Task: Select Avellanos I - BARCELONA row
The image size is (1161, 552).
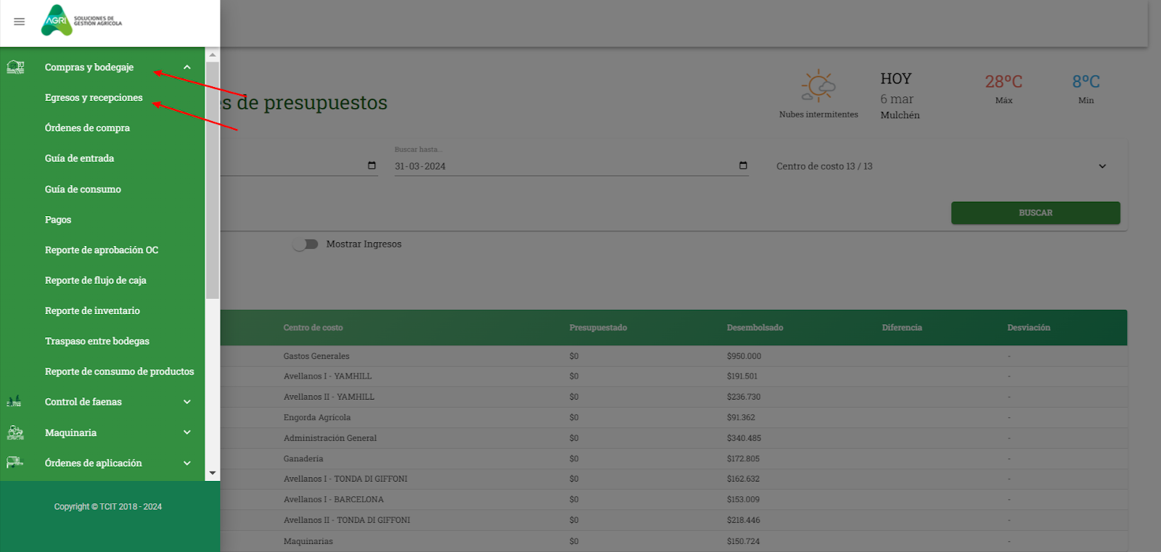Action: coord(673,499)
